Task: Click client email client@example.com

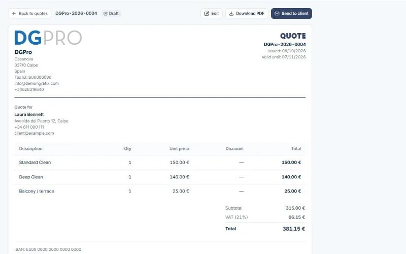Action: (34, 133)
